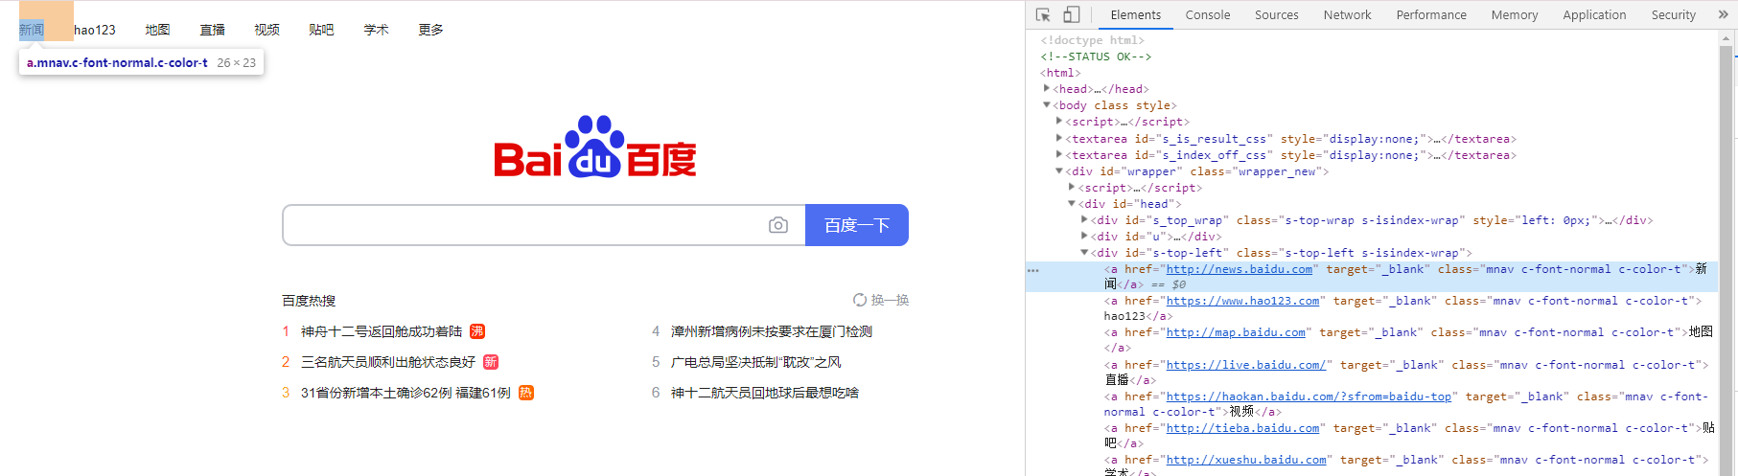Open the 更多 nav link
The height and width of the screenshot is (476, 1738).
click(431, 30)
